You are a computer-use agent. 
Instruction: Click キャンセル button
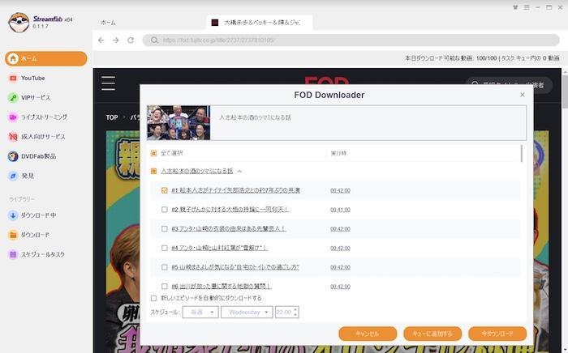tap(368, 334)
